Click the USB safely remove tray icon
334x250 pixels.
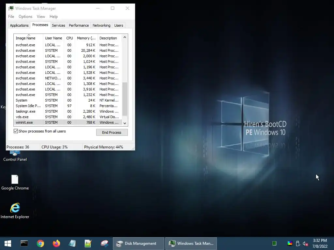click(x=298, y=243)
